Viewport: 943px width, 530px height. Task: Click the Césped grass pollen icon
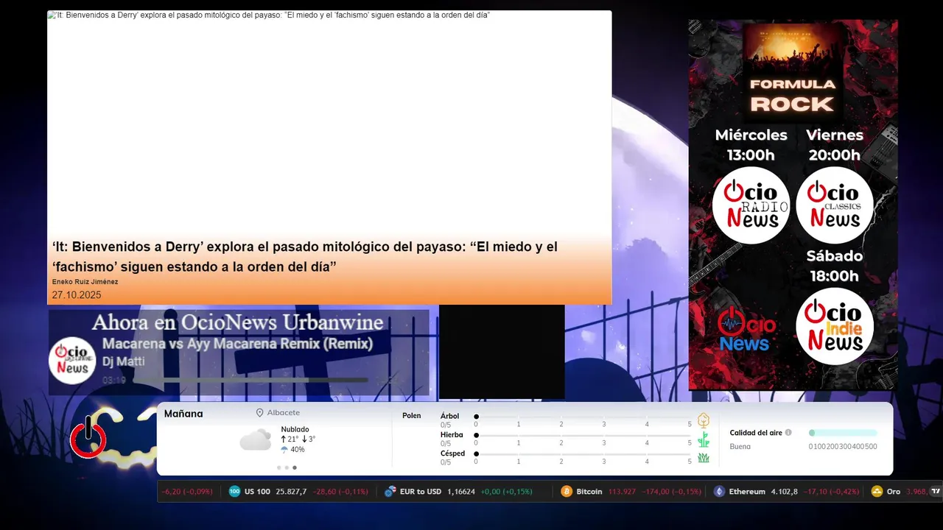click(704, 458)
